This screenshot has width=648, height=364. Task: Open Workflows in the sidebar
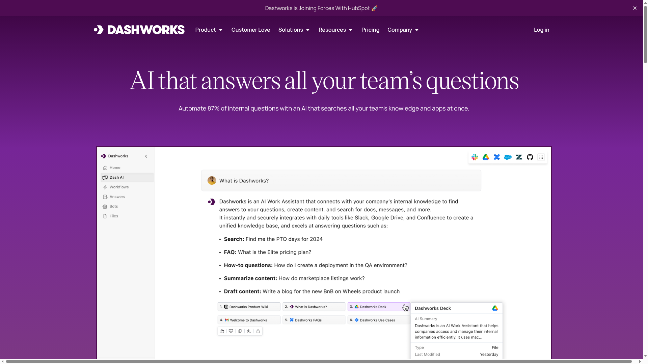pos(127,187)
